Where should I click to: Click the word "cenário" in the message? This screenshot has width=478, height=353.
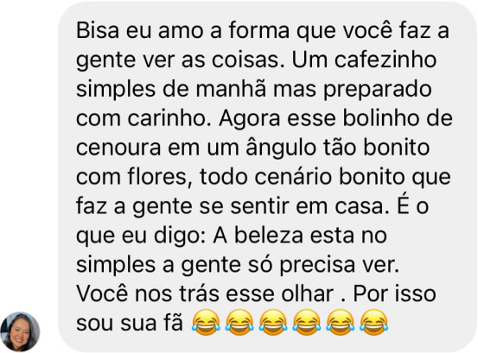(293, 176)
